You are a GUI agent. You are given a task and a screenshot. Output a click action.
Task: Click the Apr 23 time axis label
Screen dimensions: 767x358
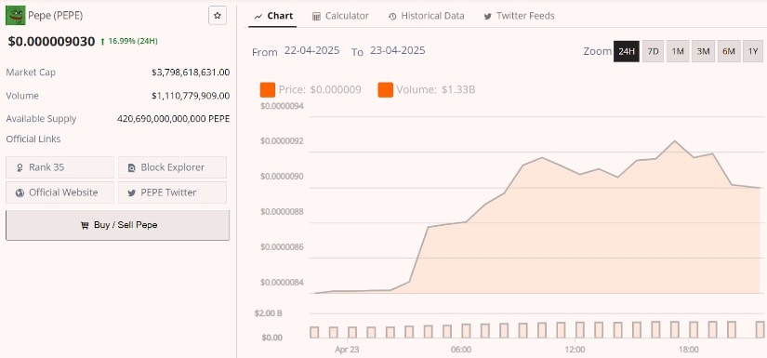click(347, 351)
